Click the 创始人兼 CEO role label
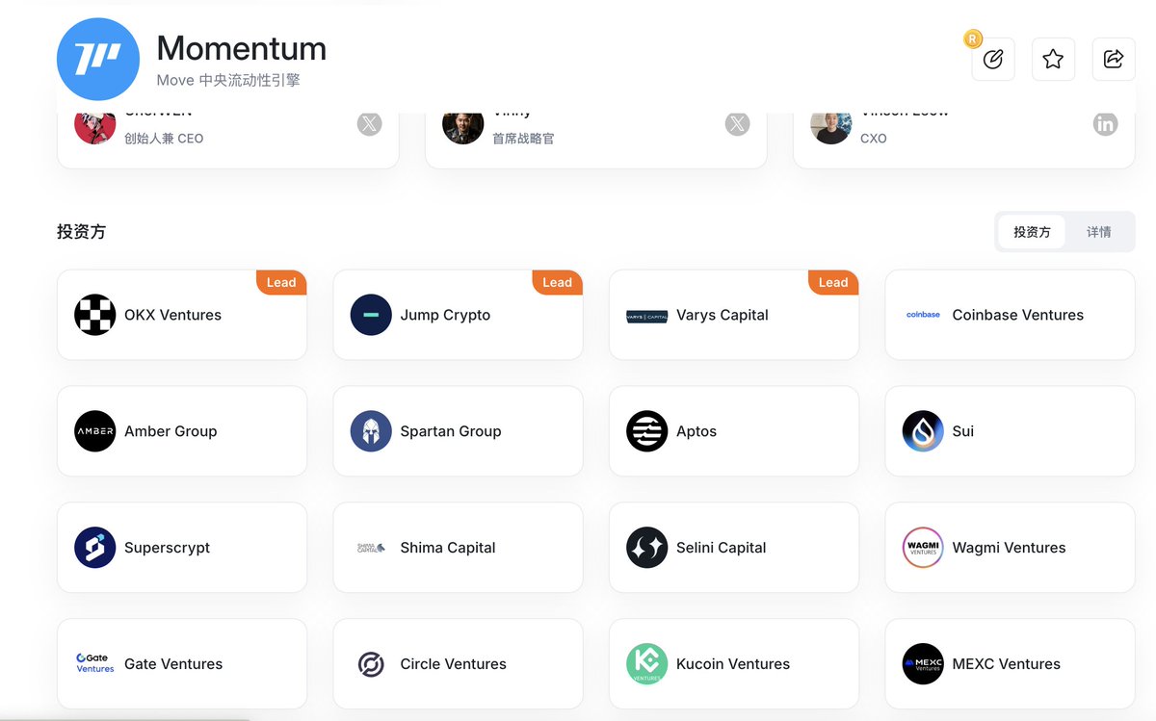Screen dimensions: 1156x721 tap(164, 138)
